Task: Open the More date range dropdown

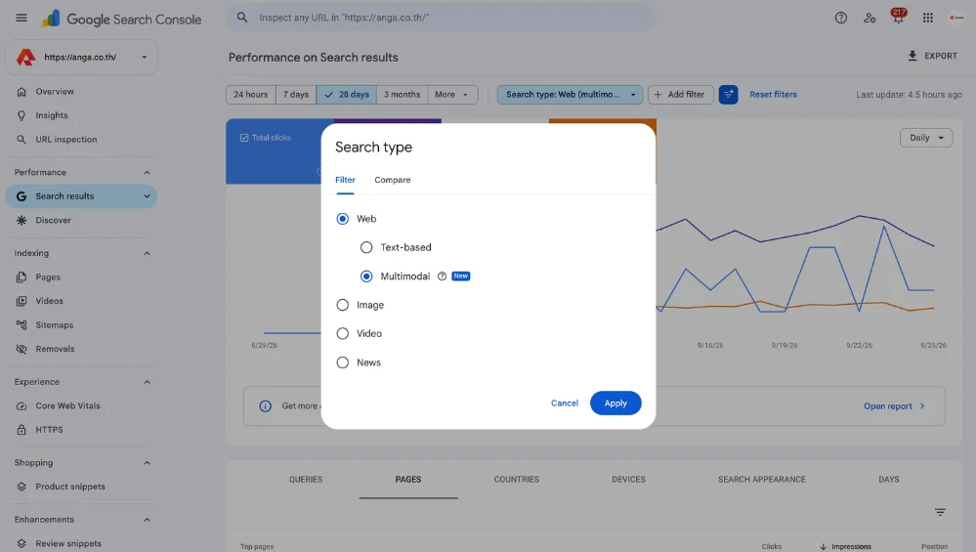Action: tap(452, 95)
